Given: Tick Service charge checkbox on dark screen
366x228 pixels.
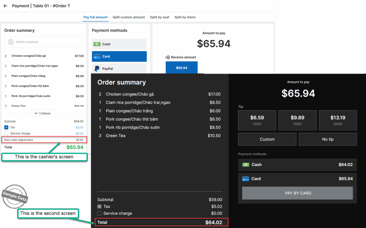Looking at the screenshot, I should click(x=99, y=213).
